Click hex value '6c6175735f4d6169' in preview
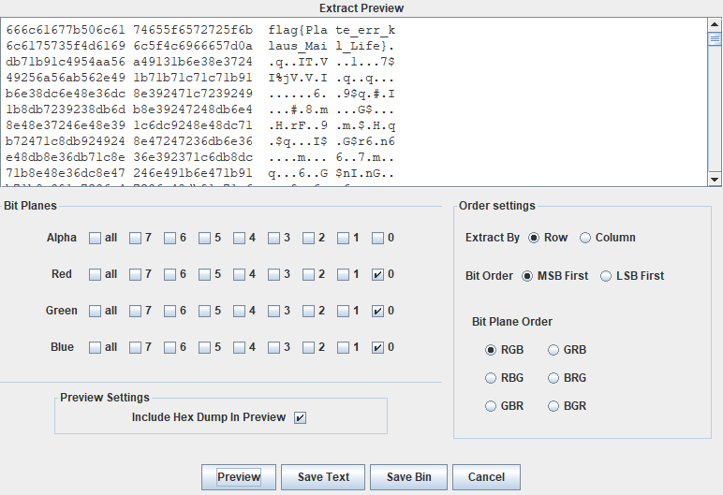This screenshot has width=723, height=495. pos(66,46)
